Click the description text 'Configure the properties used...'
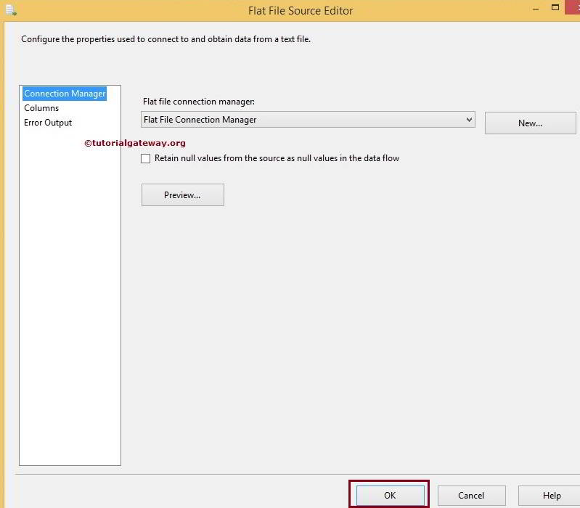Screen dimensions: 580x508 (x=166, y=39)
